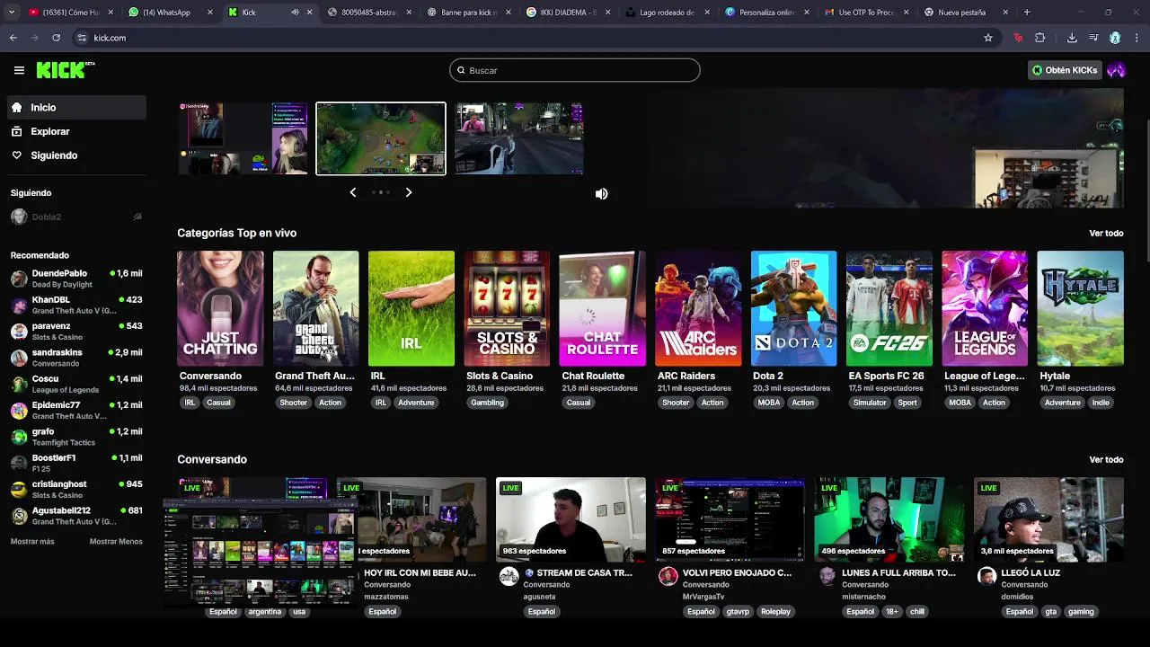Click the Roleplay tag under MrVargasTv stream
This screenshot has width=1150, height=647.
(775, 611)
